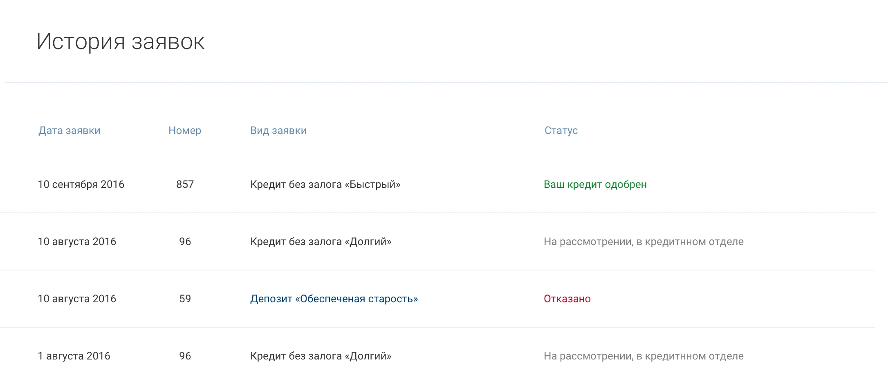Click the История заявок page heading
This screenshot has height=384, width=888.
[121, 42]
